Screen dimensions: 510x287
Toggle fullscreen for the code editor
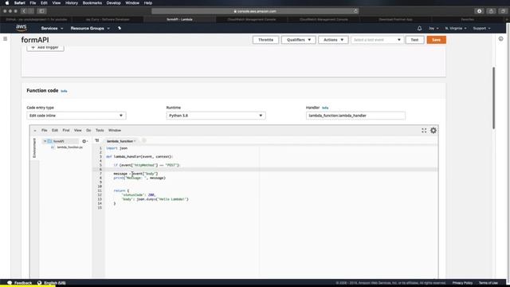pyautogui.click(x=424, y=131)
